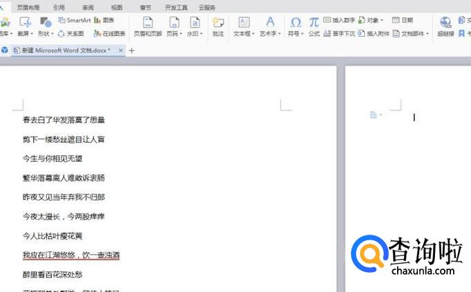
Task: Click the 插入附件 attachment icon
Action: [373, 33]
